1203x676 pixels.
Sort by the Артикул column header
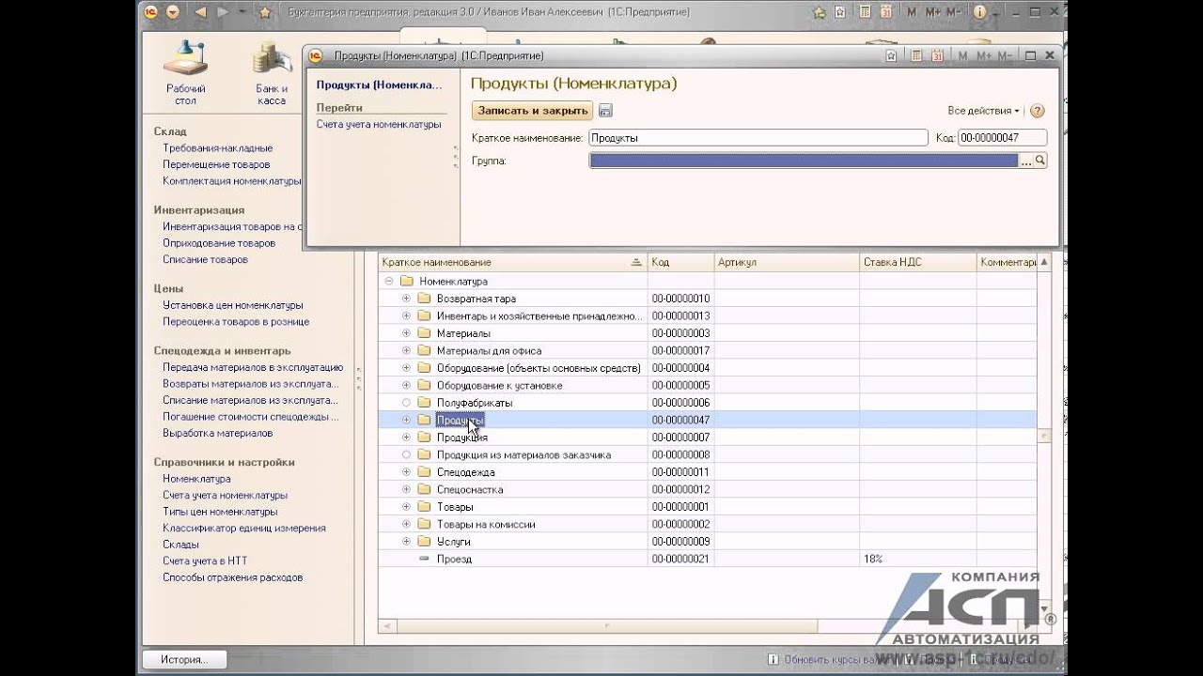coord(787,262)
